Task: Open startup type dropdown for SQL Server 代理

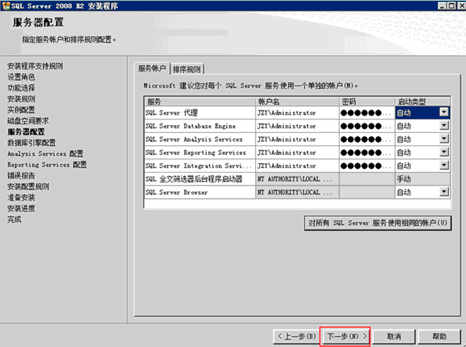Action: pos(444,112)
